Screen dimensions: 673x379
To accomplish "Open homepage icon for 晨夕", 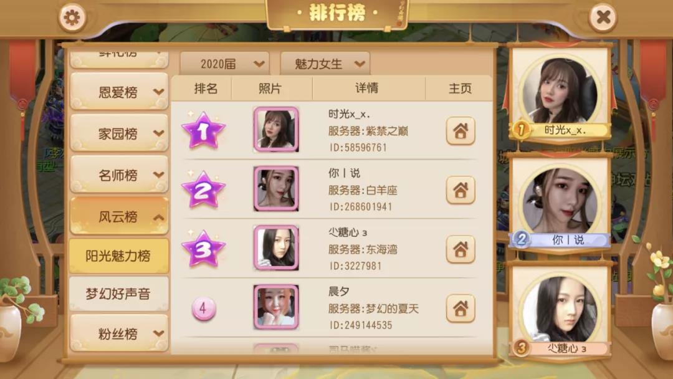I will [x=461, y=308].
